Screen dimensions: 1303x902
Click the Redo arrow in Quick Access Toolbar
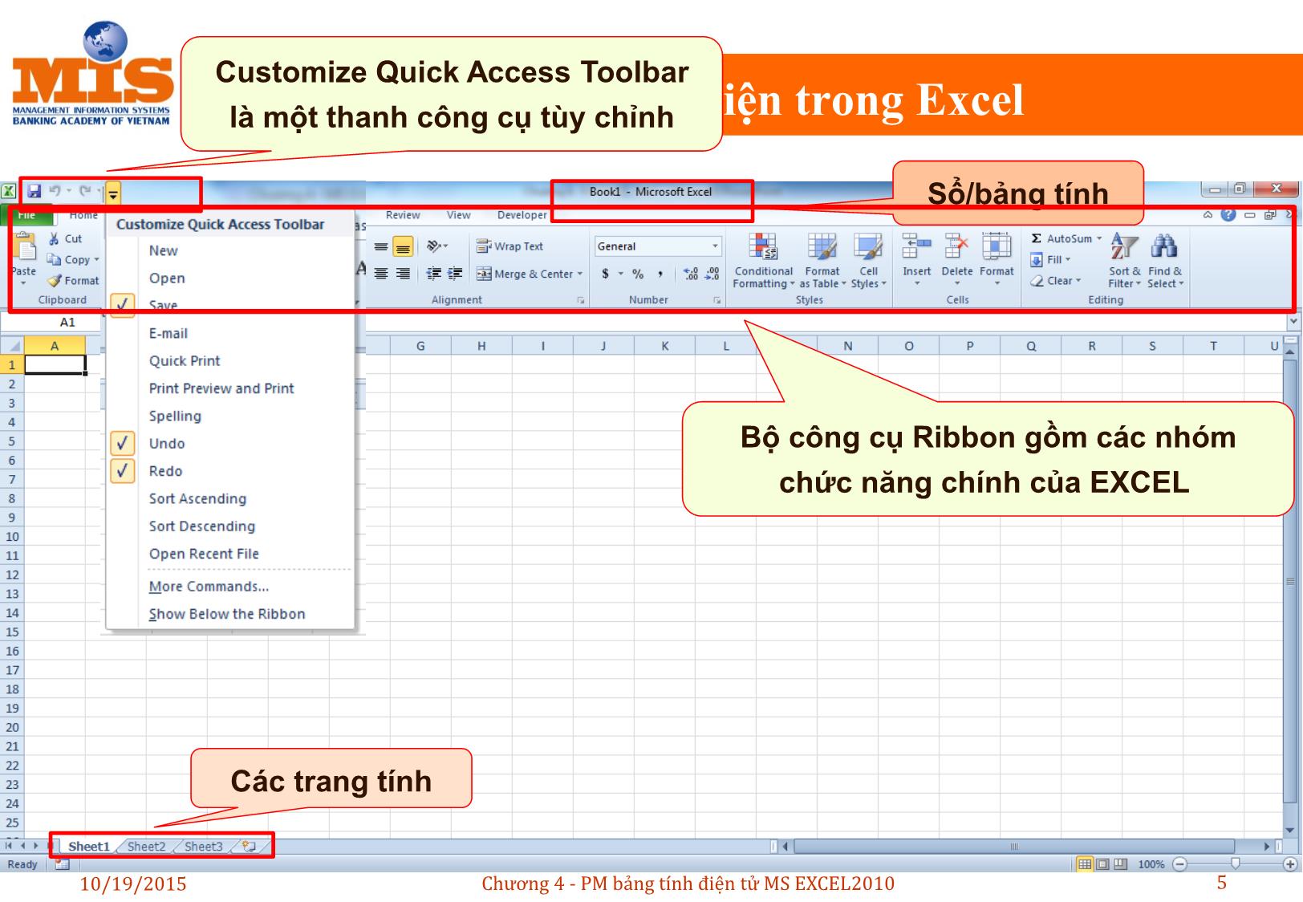[85, 191]
